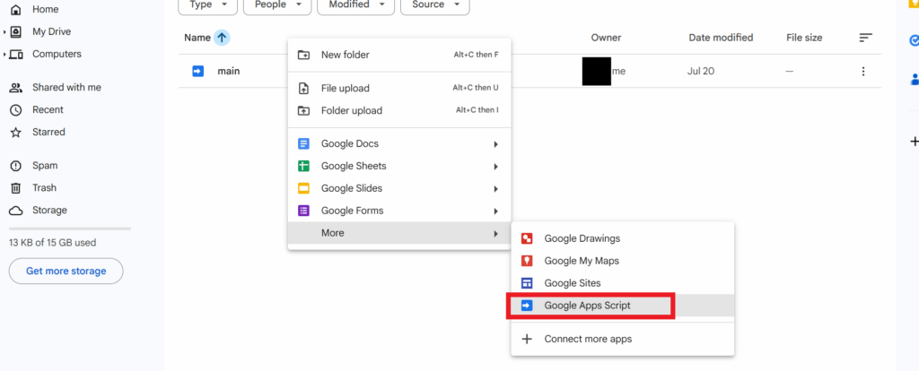Expand the Computers tree arrow
919x371 pixels.
click(4, 55)
